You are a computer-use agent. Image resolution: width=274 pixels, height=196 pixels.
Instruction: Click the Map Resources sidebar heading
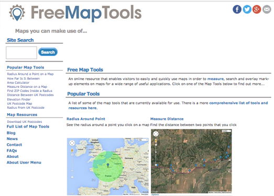coord(22,115)
